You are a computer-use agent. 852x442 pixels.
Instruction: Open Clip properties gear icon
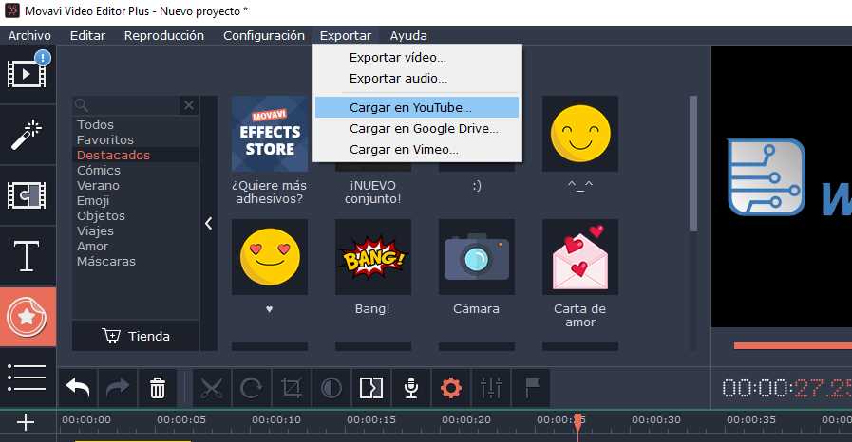(x=451, y=388)
